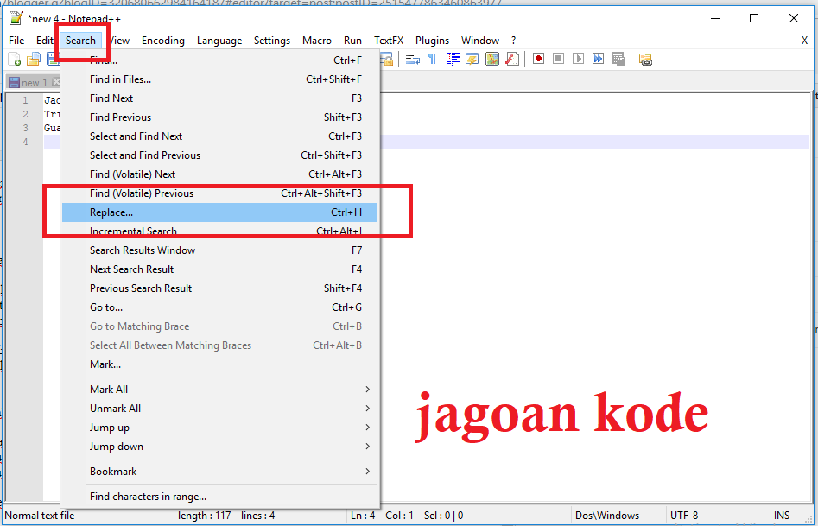The height and width of the screenshot is (526, 818).
Task: Choose Incremental Search entry
Action: 219,231
